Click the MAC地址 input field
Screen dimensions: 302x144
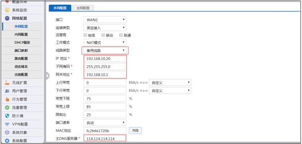[x=105, y=131]
